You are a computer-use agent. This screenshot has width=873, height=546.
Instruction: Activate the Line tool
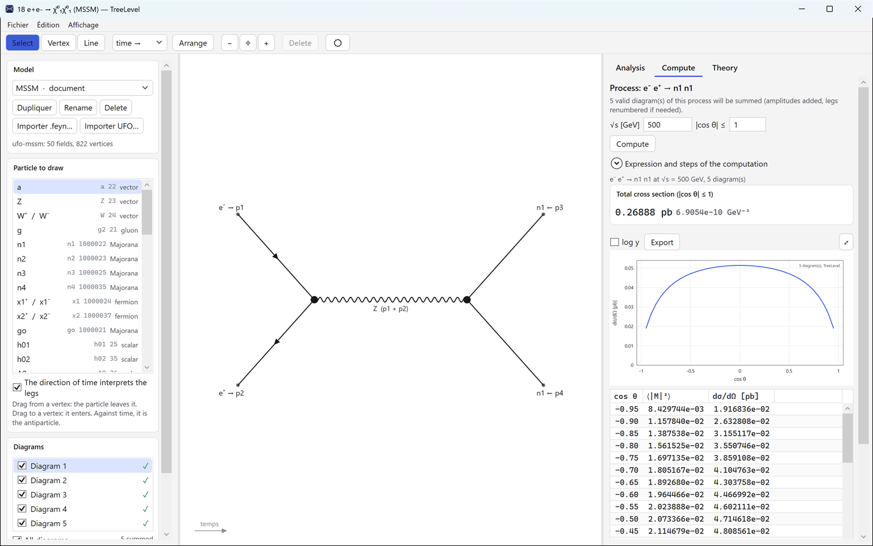[91, 43]
